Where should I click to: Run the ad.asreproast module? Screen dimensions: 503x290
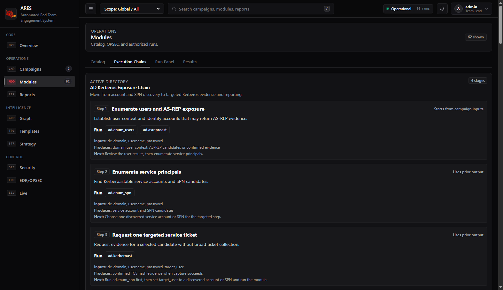pyautogui.click(x=155, y=130)
